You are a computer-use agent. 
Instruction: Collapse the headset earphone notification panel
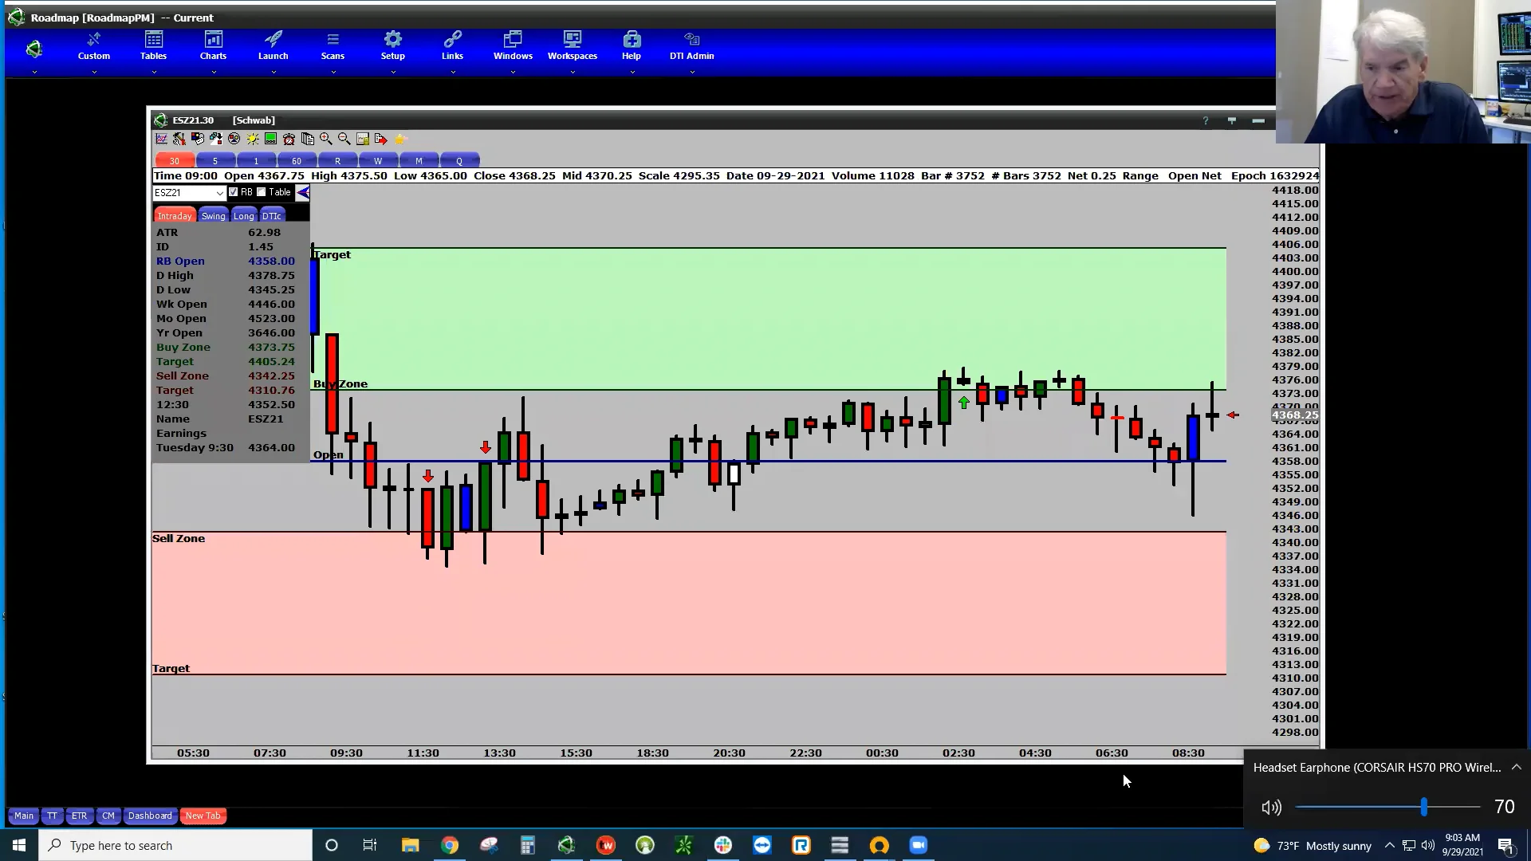(1516, 767)
